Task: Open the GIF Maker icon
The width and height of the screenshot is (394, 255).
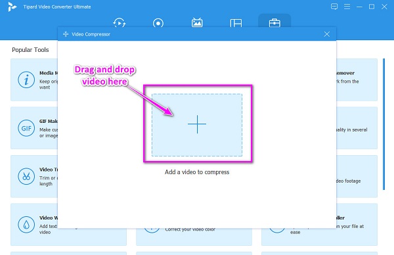Action: (26, 128)
